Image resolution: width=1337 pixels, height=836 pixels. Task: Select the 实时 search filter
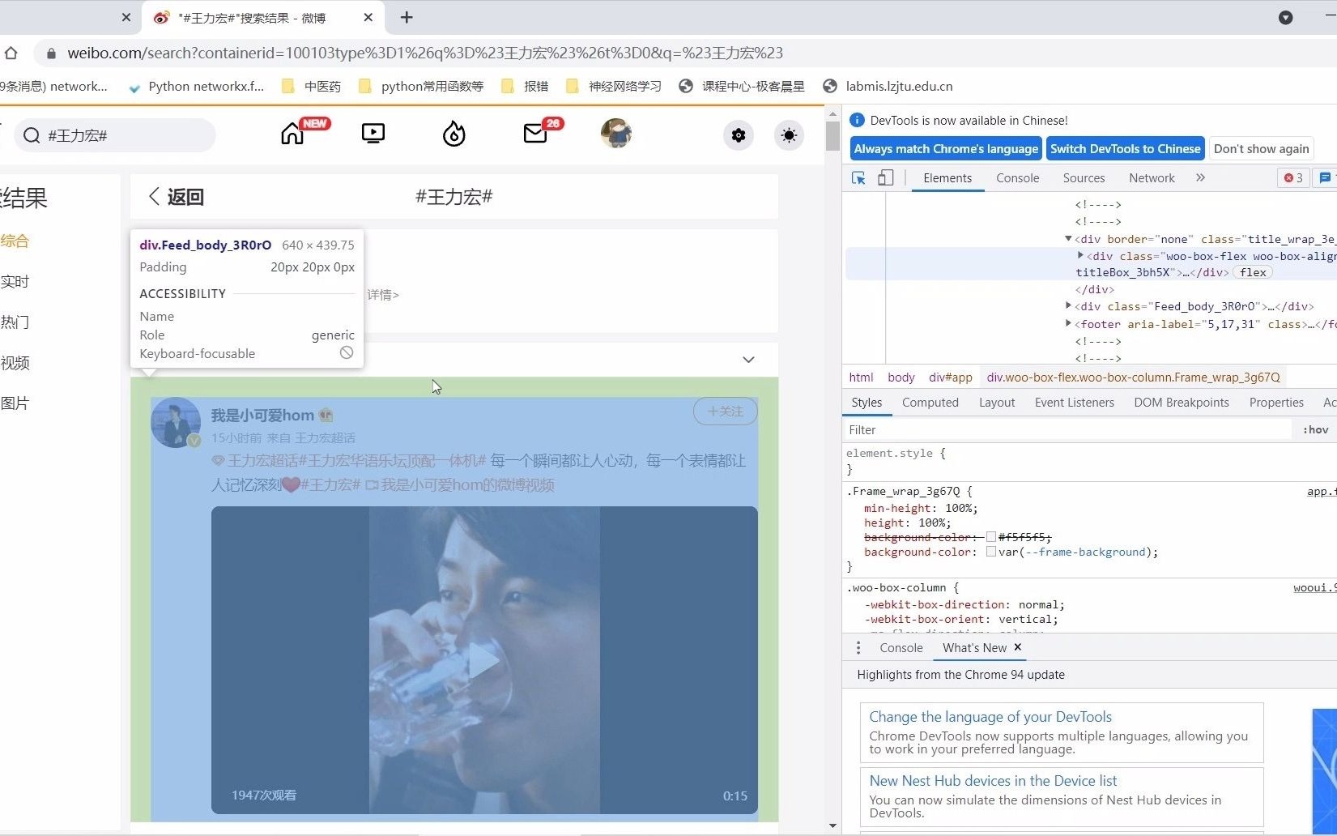[x=15, y=281]
